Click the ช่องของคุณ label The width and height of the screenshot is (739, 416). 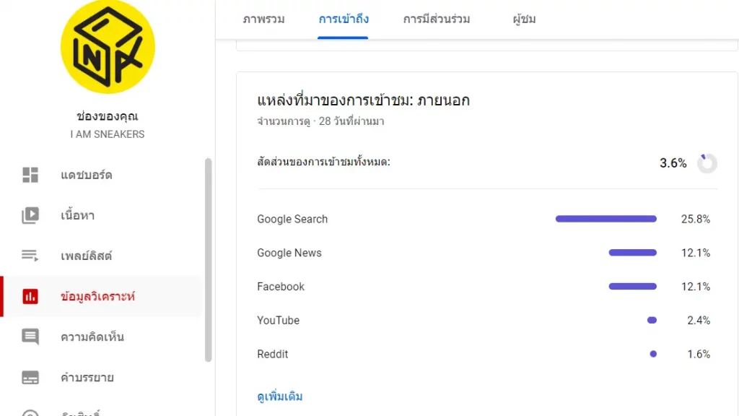tap(108, 116)
